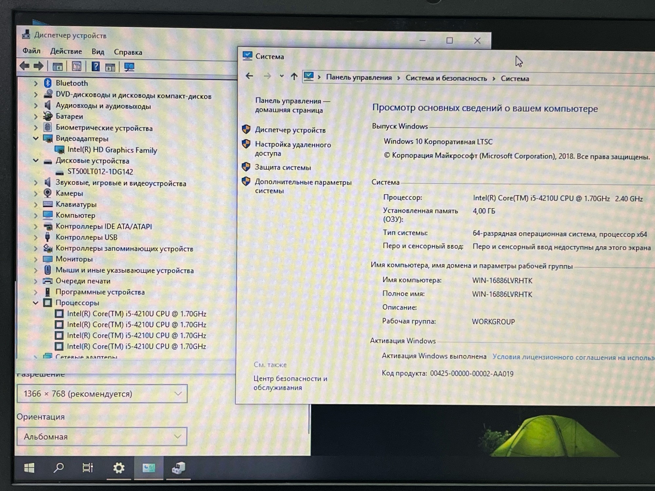
Task: Open Дополнительные параметры системы link
Action: [x=303, y=187]
